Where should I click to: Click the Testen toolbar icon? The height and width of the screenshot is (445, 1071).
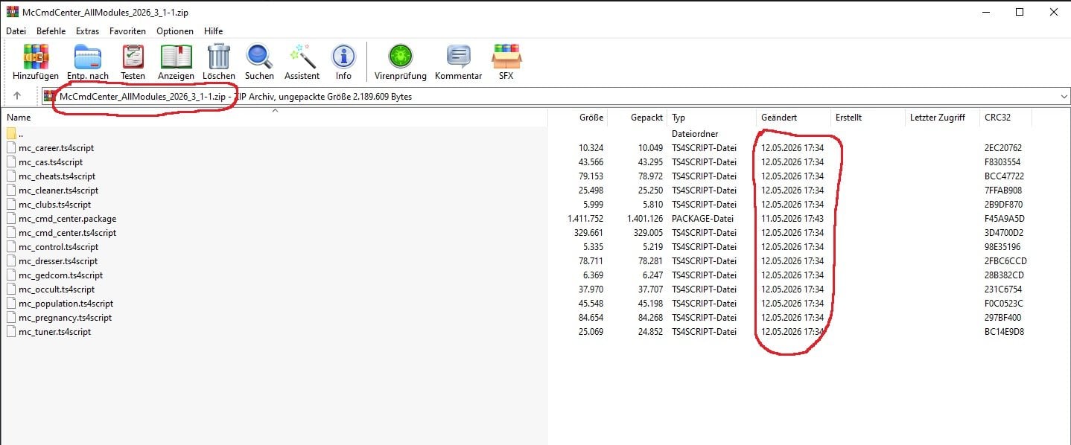click(x=133, y=57)
